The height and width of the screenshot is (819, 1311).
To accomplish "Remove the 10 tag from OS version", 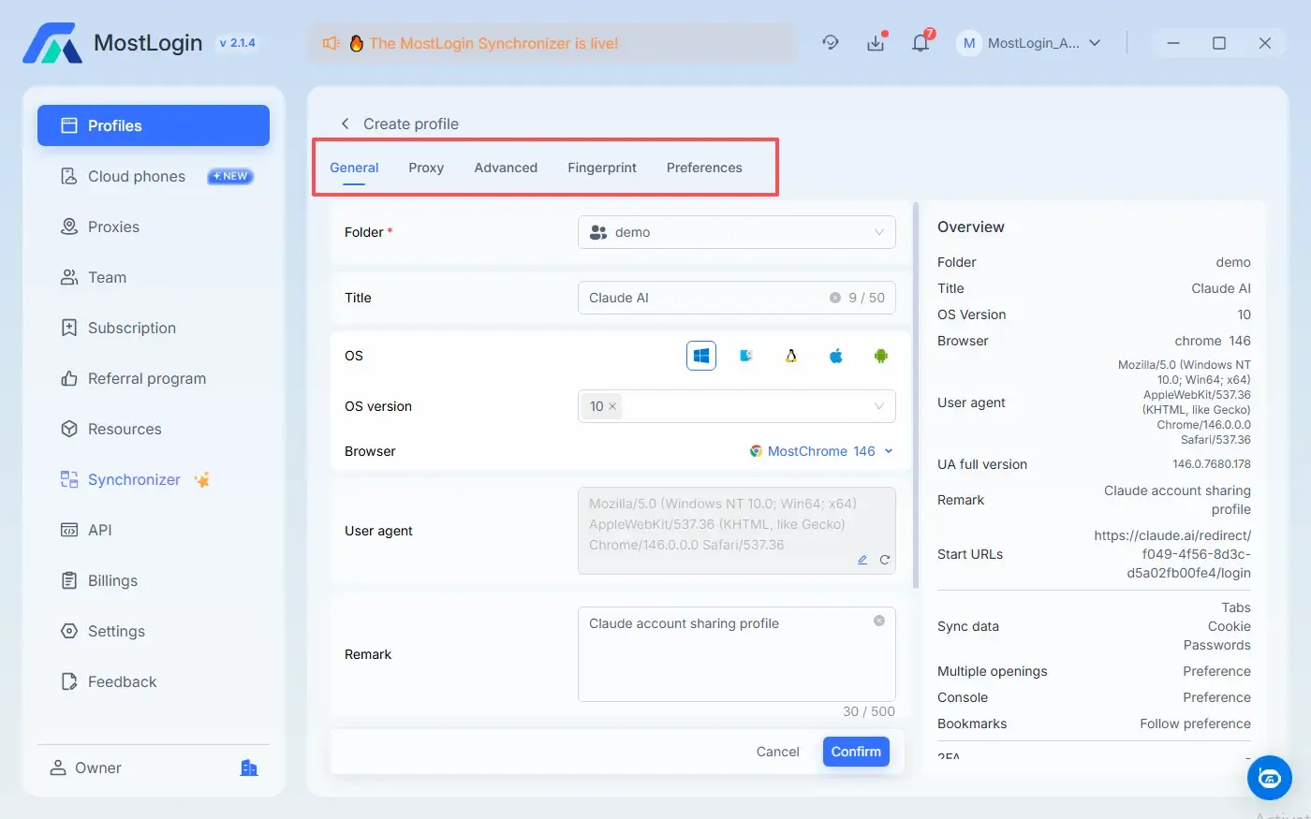I will pos(612,406).
